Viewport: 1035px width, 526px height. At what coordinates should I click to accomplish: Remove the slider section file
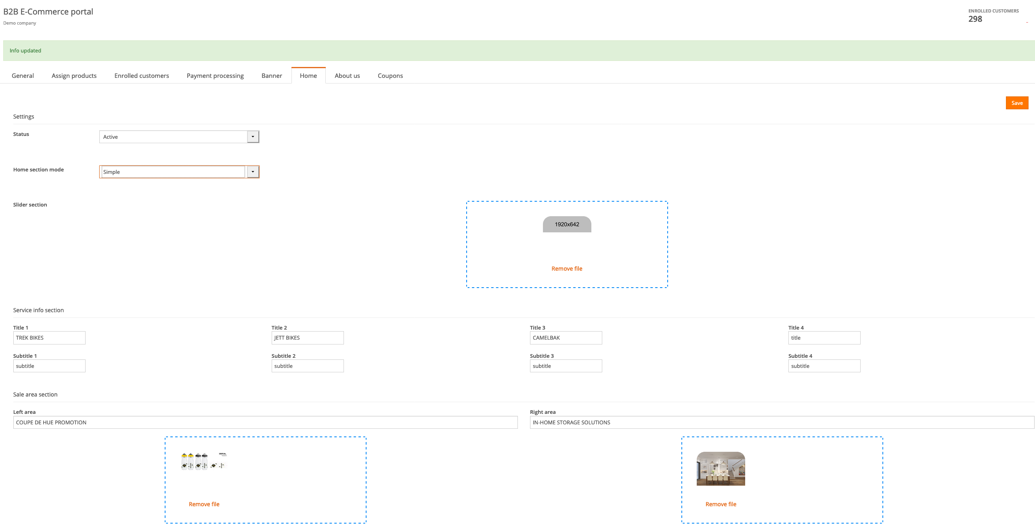click(x=567, y=269)
